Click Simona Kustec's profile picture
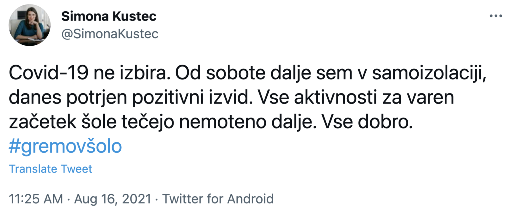This screenshot has height=215, width=516. (29, 25)
